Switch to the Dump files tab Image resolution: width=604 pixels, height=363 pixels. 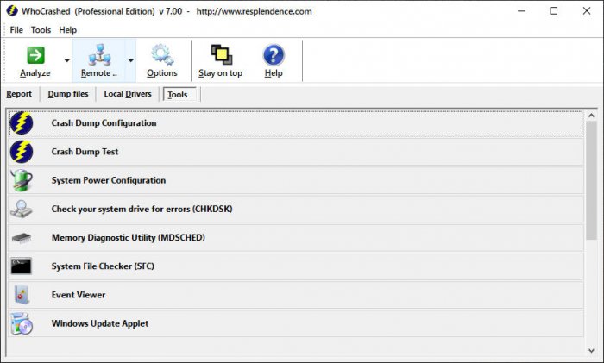[67, 94]
